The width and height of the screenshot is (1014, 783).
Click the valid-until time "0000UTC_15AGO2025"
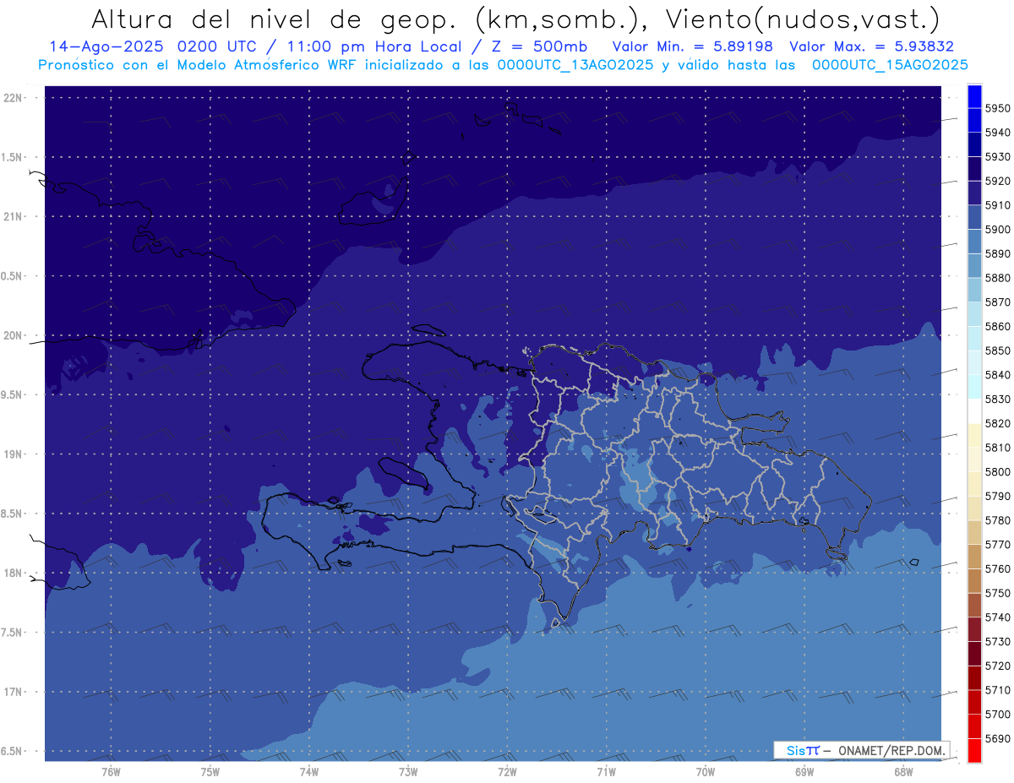click(890, 66)
